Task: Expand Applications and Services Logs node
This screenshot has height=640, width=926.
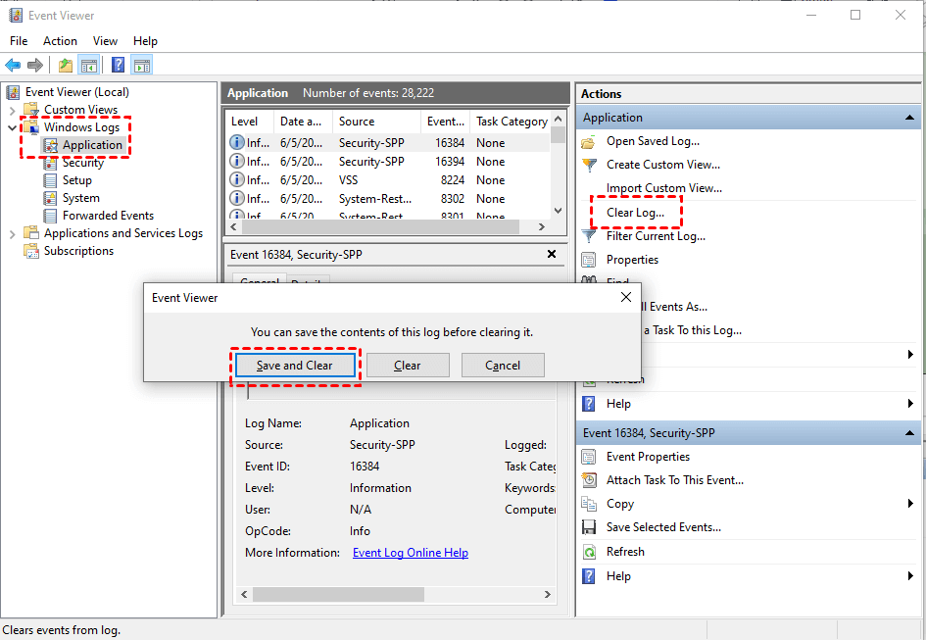Action: (12, 233)
